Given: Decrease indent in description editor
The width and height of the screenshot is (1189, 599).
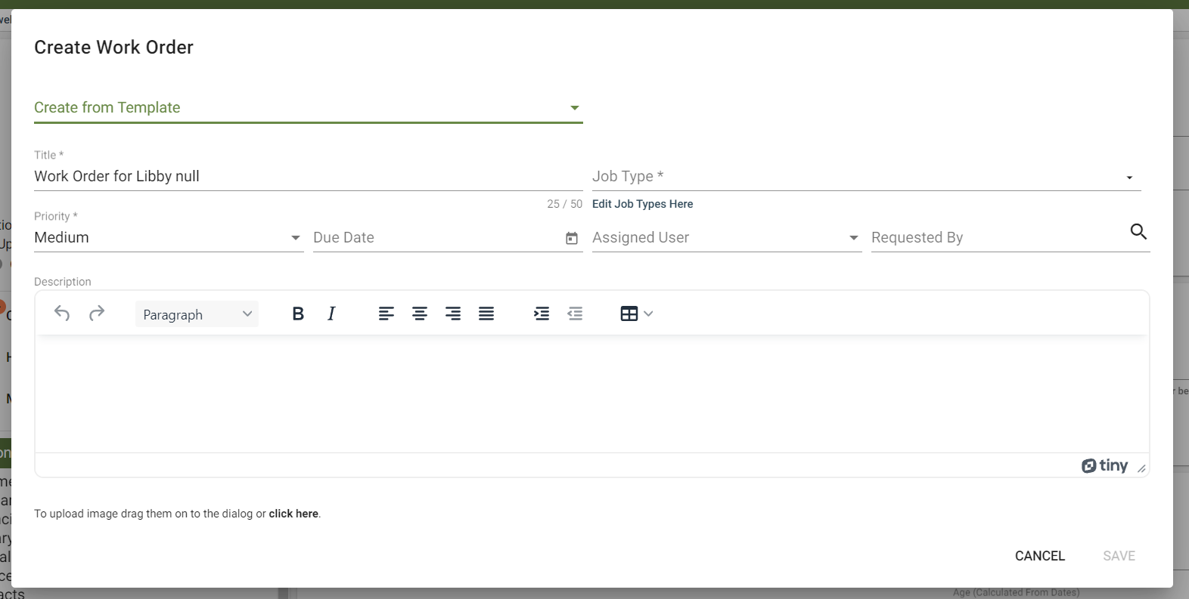Looking at the screenshot, I should click(575, 313).
